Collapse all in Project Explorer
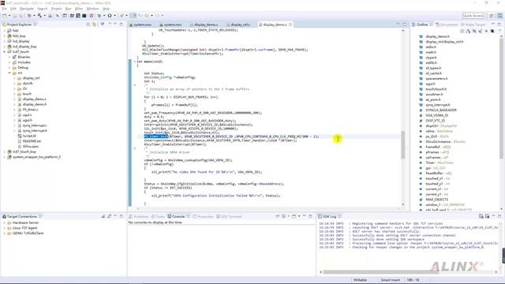The image size is (505, 284). coord(88,24)
